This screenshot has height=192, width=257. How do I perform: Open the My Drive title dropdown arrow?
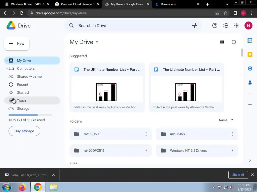tap(97, 42)
